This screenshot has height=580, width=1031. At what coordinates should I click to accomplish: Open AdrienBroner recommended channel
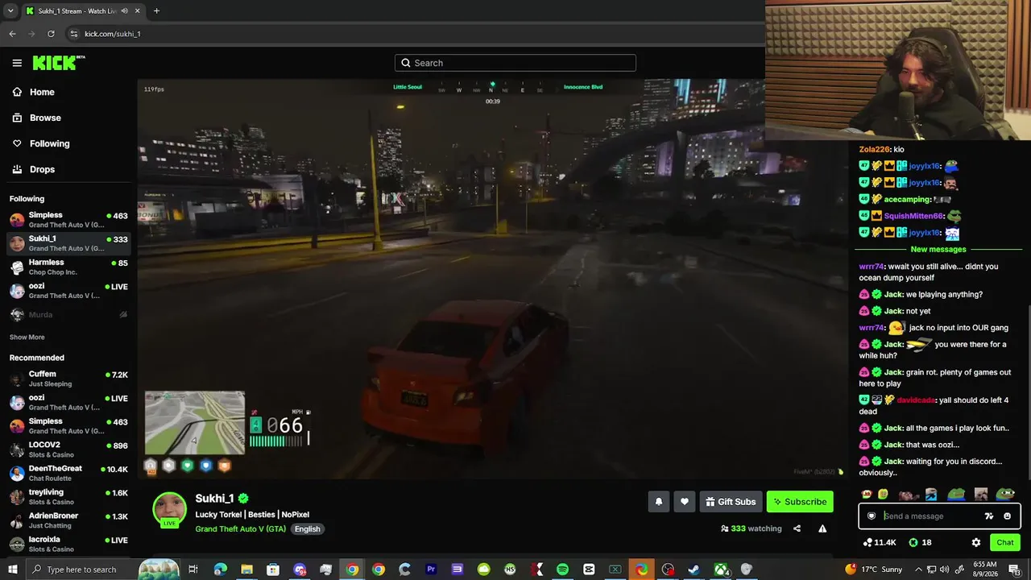coord(68,520)
